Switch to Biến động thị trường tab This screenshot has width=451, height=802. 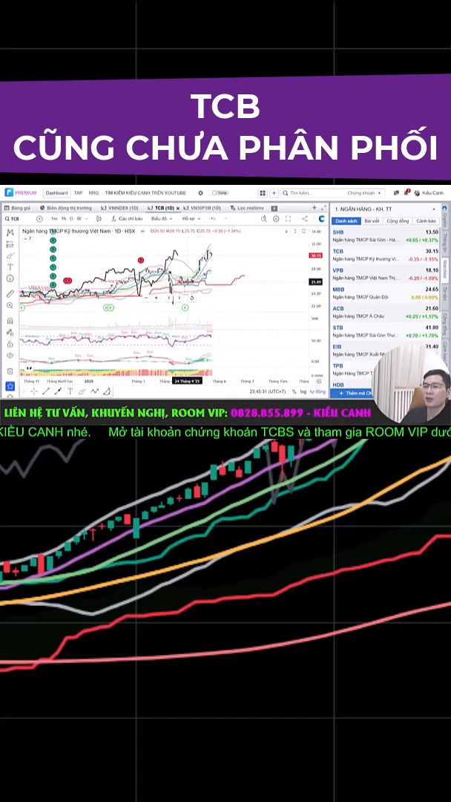66,208
